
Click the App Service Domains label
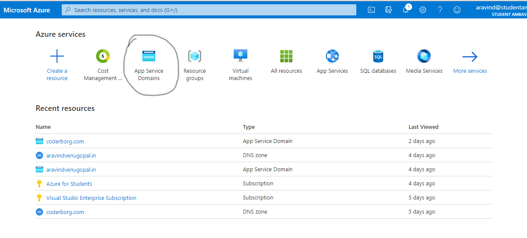pos(149,74)
